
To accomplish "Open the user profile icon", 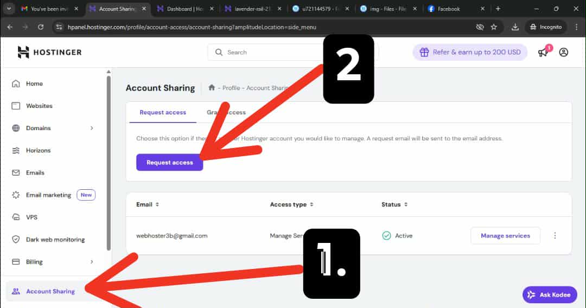I will [x=564, y=52].
